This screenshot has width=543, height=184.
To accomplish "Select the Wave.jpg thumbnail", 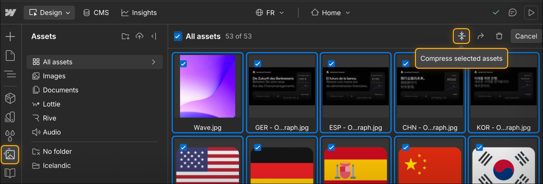I will pyautogui.click(x=207, y=86).
